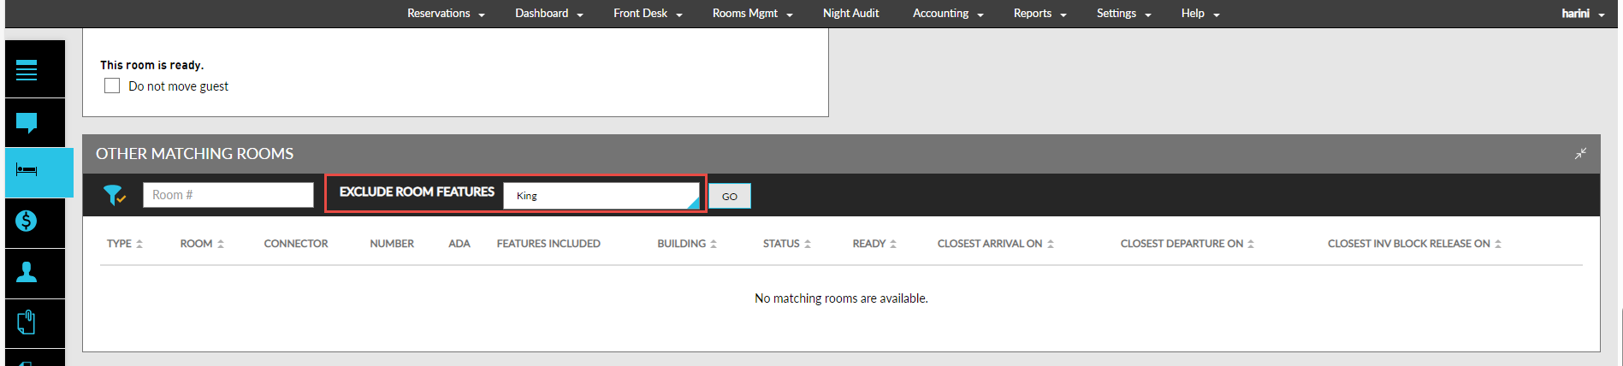Click the This room is ready text

pyautogui.click(x=151, y=65)
